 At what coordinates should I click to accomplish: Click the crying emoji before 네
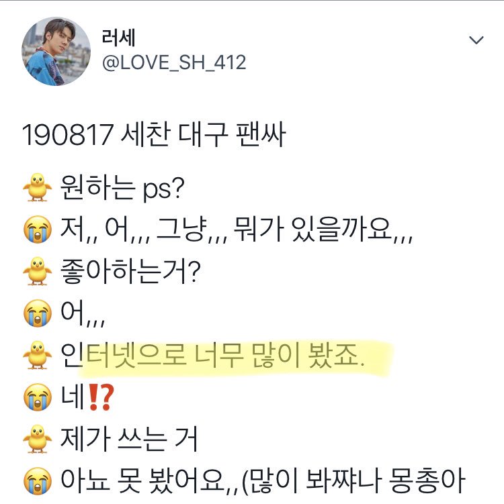(38, 397)
